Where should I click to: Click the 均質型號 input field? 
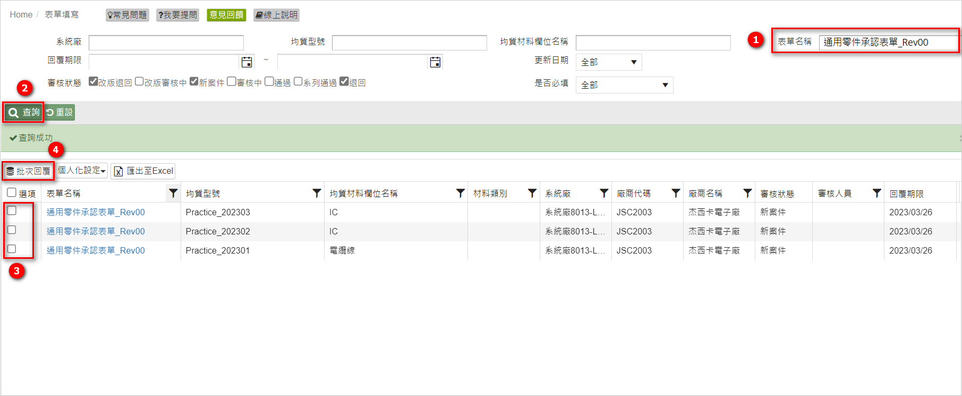point(410,43)
